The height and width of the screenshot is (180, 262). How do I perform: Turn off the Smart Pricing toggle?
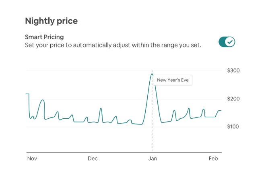227,42
